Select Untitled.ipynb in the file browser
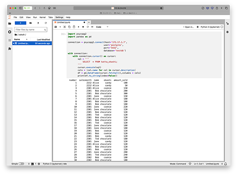237x175 pixels. [23, 43]
